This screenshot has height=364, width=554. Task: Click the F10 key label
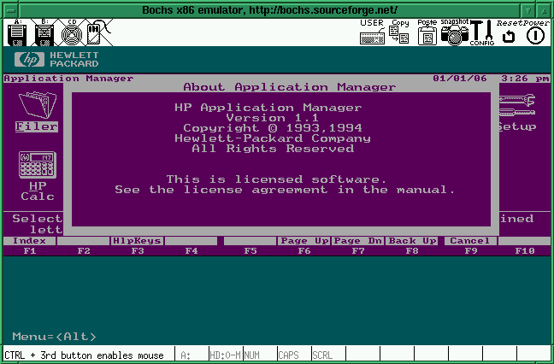[x=525, y=251]
